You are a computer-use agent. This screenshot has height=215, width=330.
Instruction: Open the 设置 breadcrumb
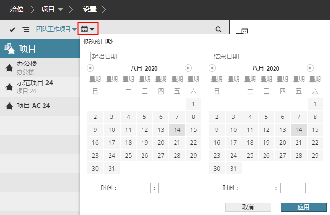click(89, 9)
